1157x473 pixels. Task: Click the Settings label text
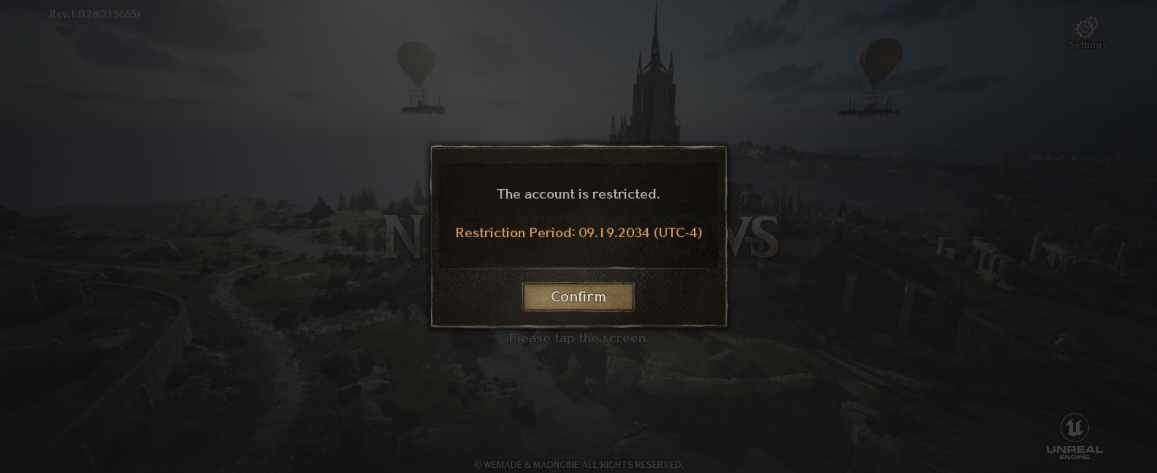(x=1087, y=45)
